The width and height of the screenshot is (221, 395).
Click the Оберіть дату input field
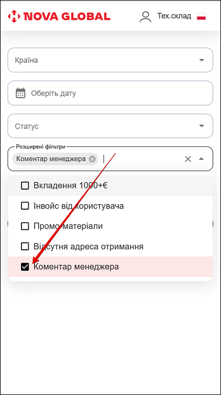point(110,93)
